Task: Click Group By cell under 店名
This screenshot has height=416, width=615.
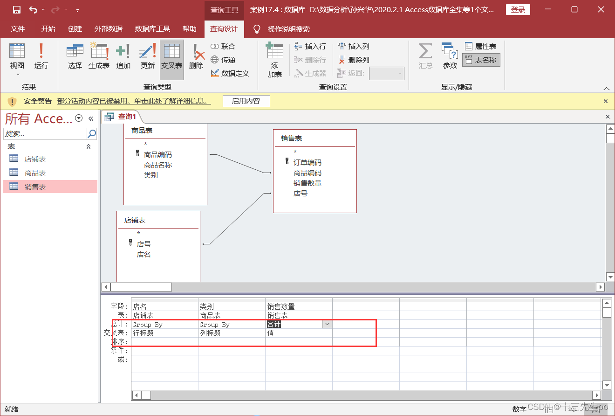Action: [164, 324]
